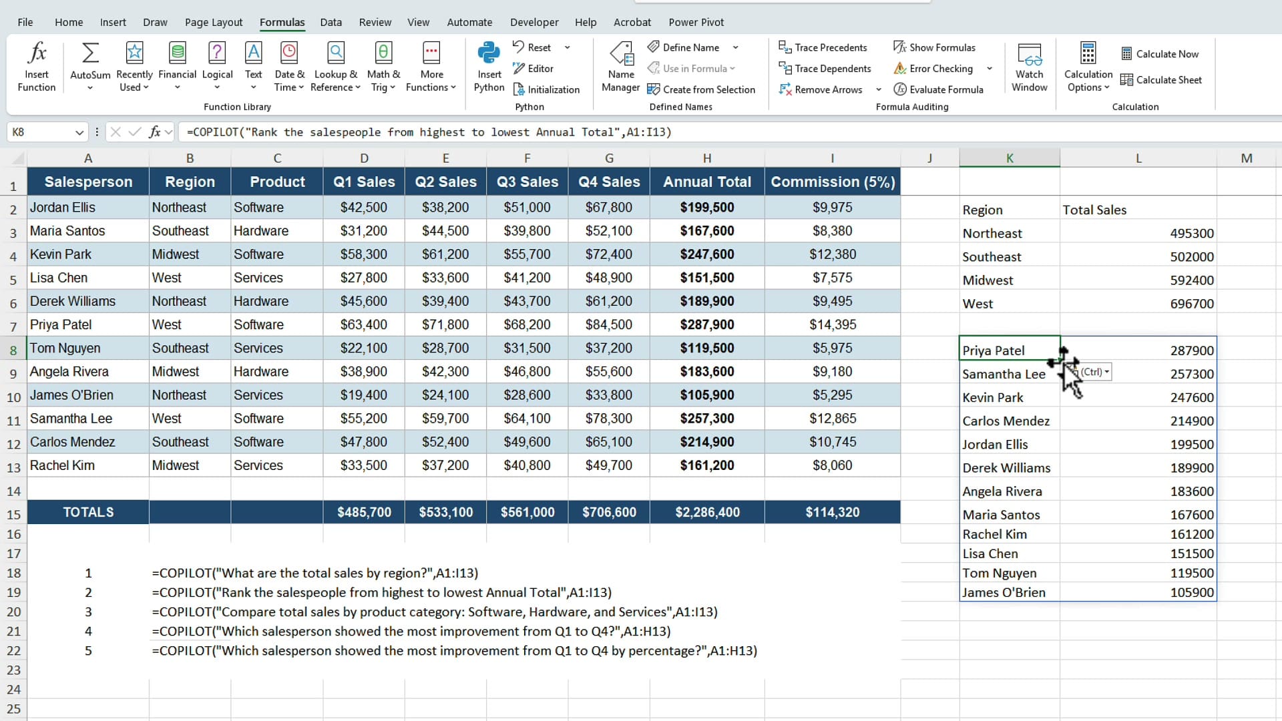Click Calculate Sheet
Image resolution: width=1282 pixels, height=721 pixels.
[1161, 80]
